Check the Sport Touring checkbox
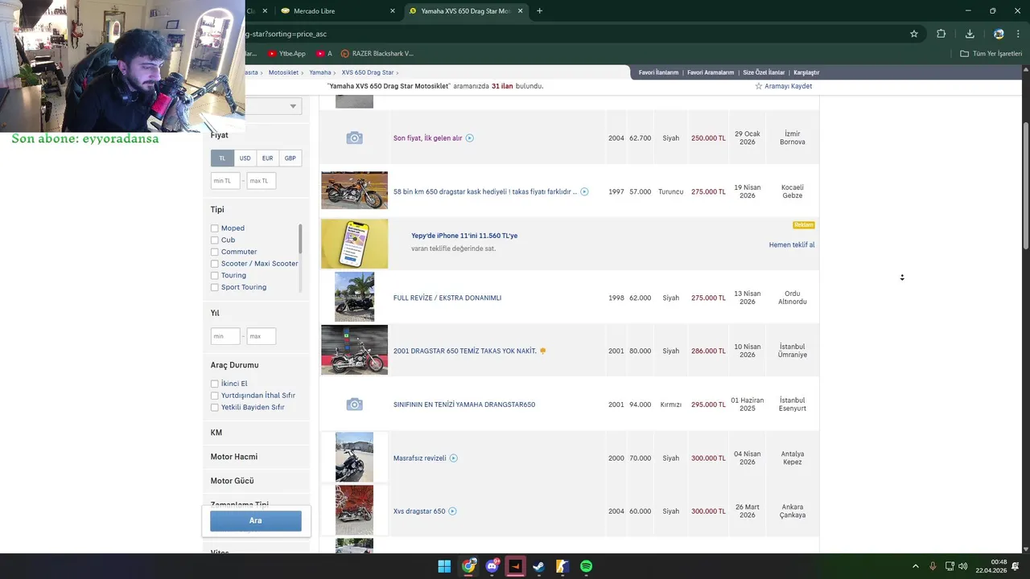The width and height of the screenshot is (1030, 579). tap(215, 287)
